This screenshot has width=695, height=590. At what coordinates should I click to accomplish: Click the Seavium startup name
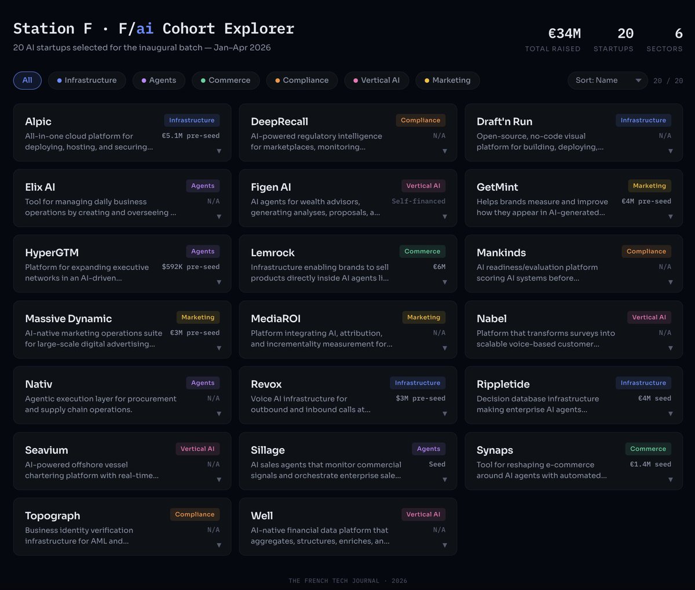pos(46,450)
